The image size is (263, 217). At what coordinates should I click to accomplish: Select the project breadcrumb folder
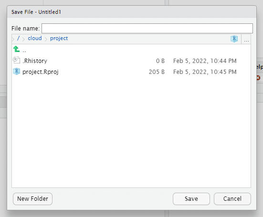pyautogui.click(x=59, y=38)
